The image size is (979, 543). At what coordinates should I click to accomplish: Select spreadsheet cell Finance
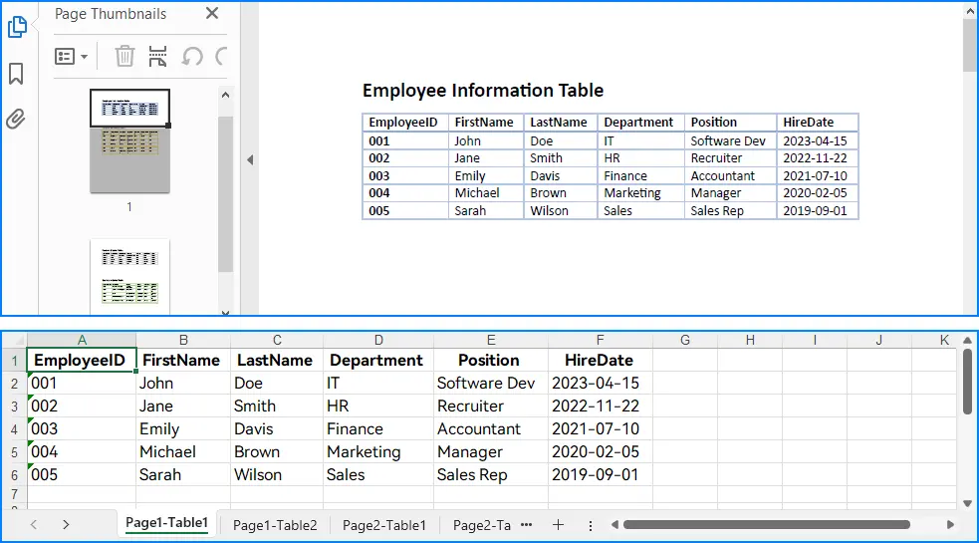(x=378, y=429)
